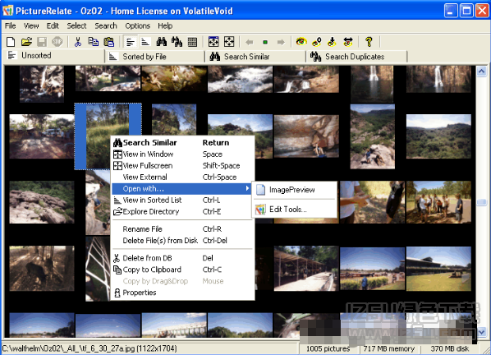Open the Edit menu
Screen dimensions: 491x355
coord(53,25)
